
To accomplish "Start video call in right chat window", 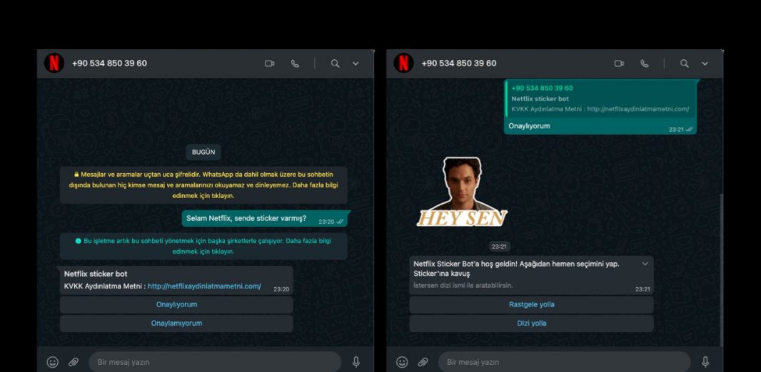I will click(619, 63).
